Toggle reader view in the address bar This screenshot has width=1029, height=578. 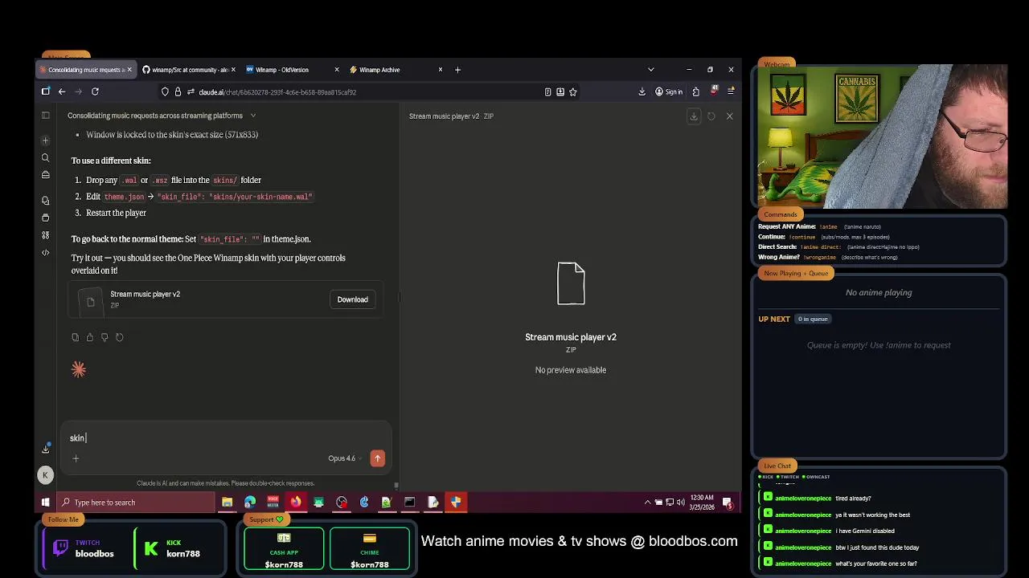pyautogui.click(x=547, y=92)
